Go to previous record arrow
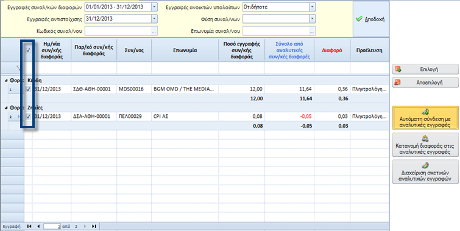 38,226
